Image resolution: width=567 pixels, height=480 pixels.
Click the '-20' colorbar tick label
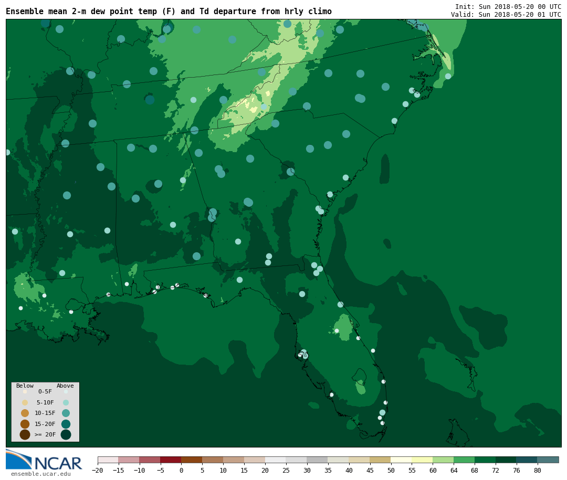pos(97,470)
